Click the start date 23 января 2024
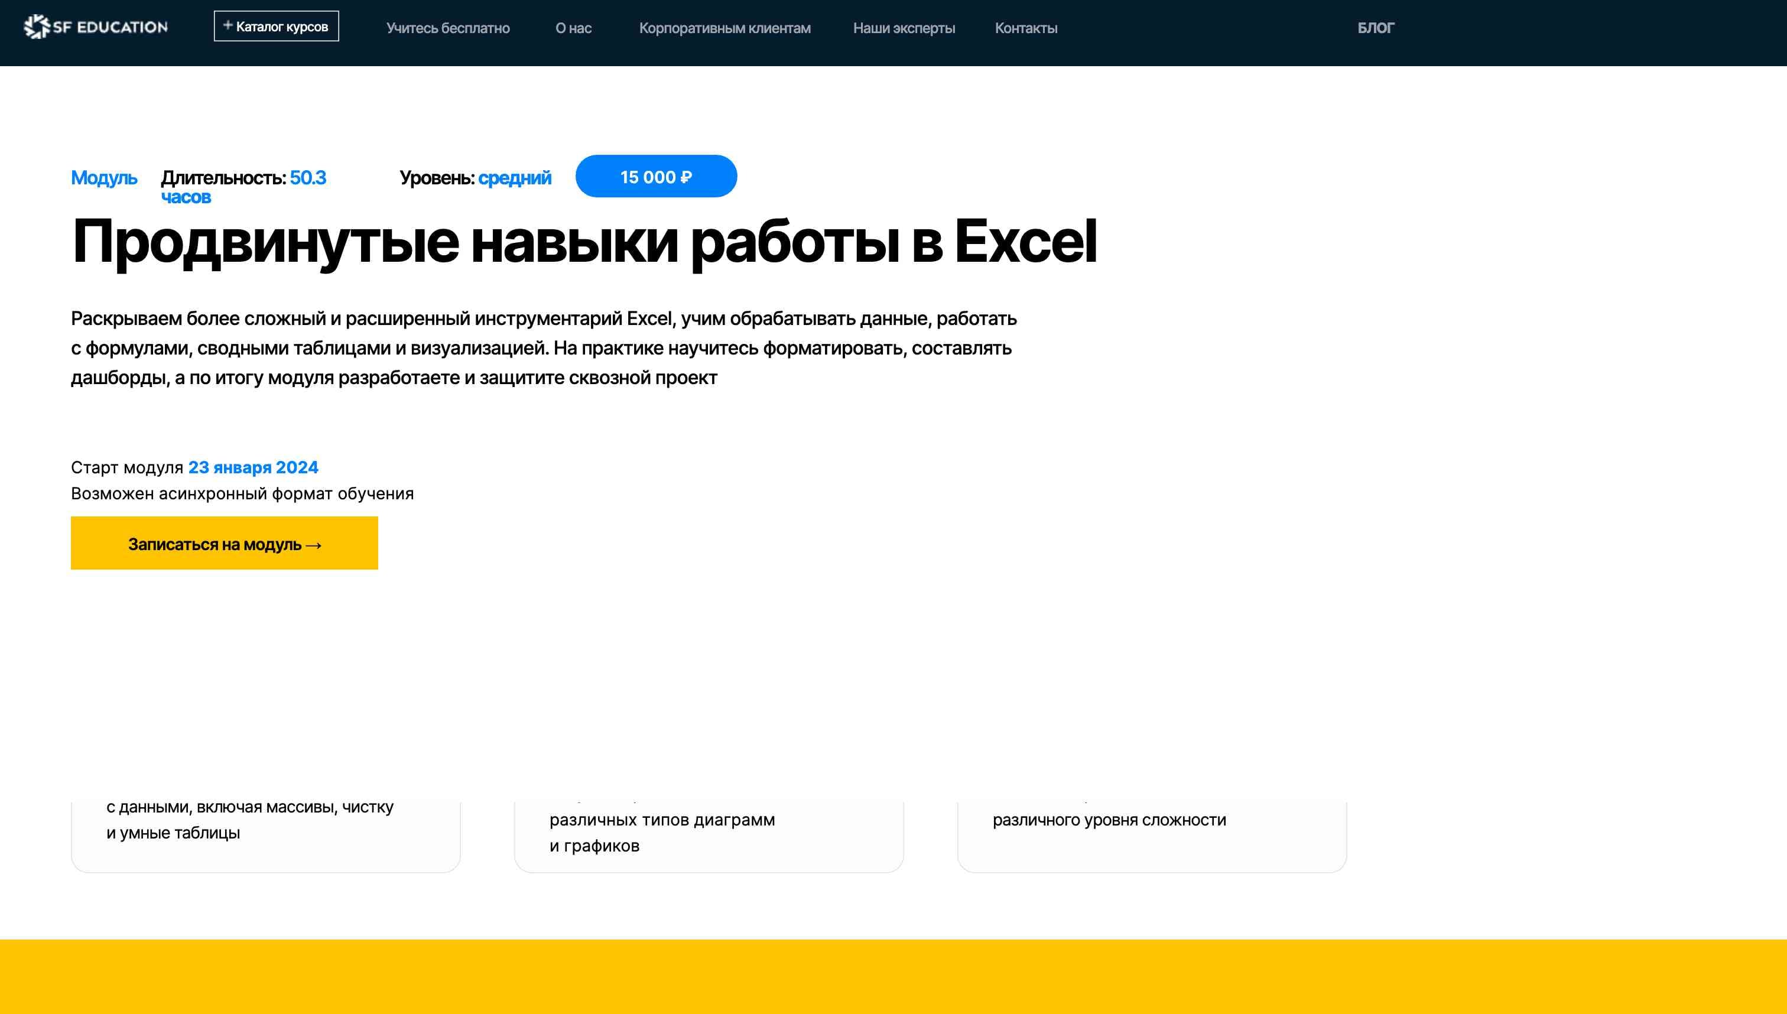Image resolution: width=1787 pixels, height=1014 pixels. coord(253,467)
